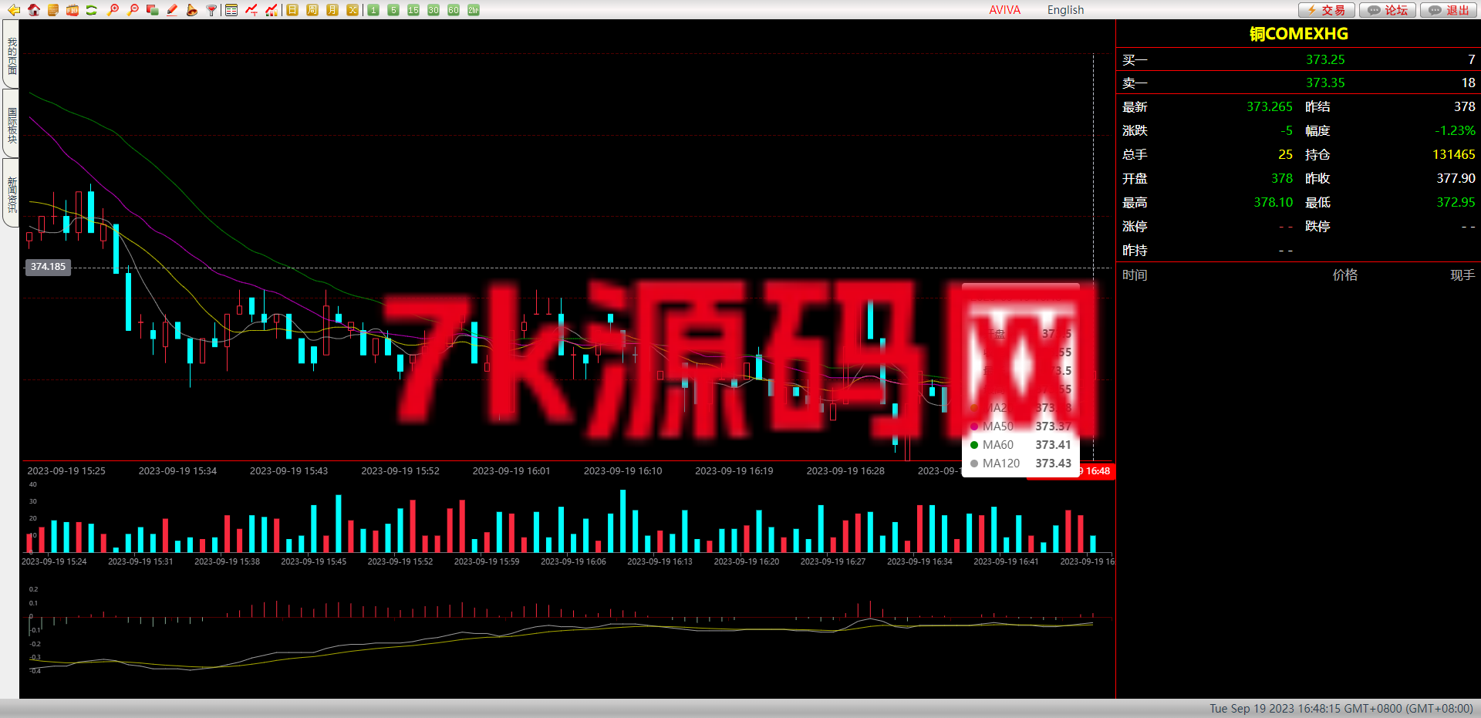
Task: Open the price alert bell icon
Action: coord(191,10)
